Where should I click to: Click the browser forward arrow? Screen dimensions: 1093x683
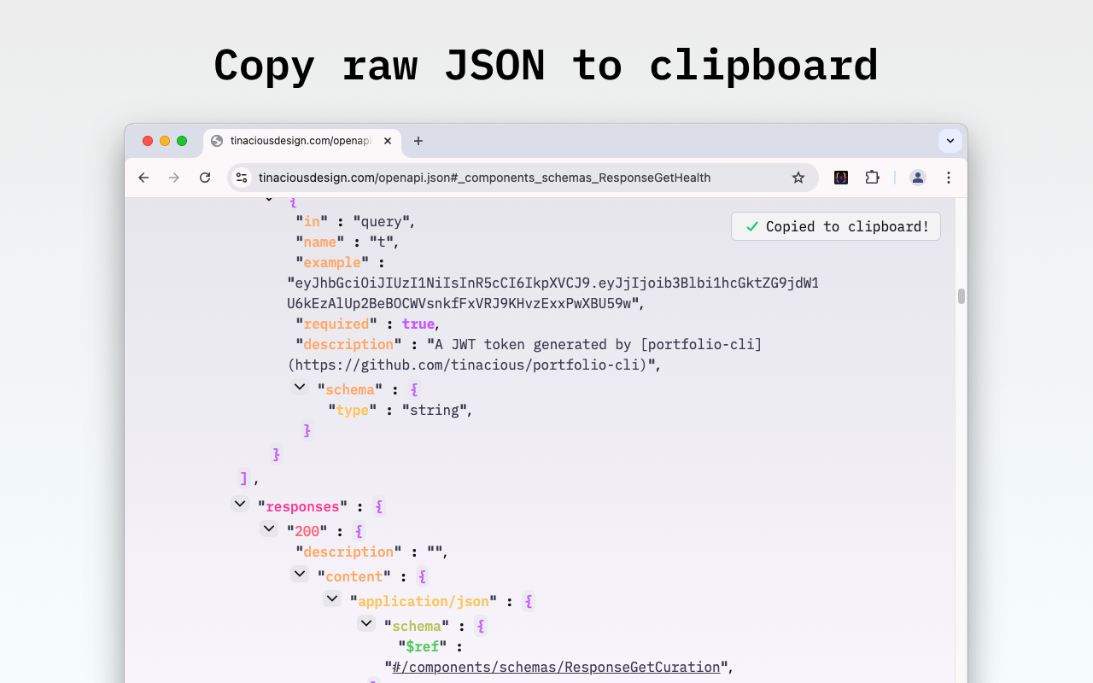(174, 178)
